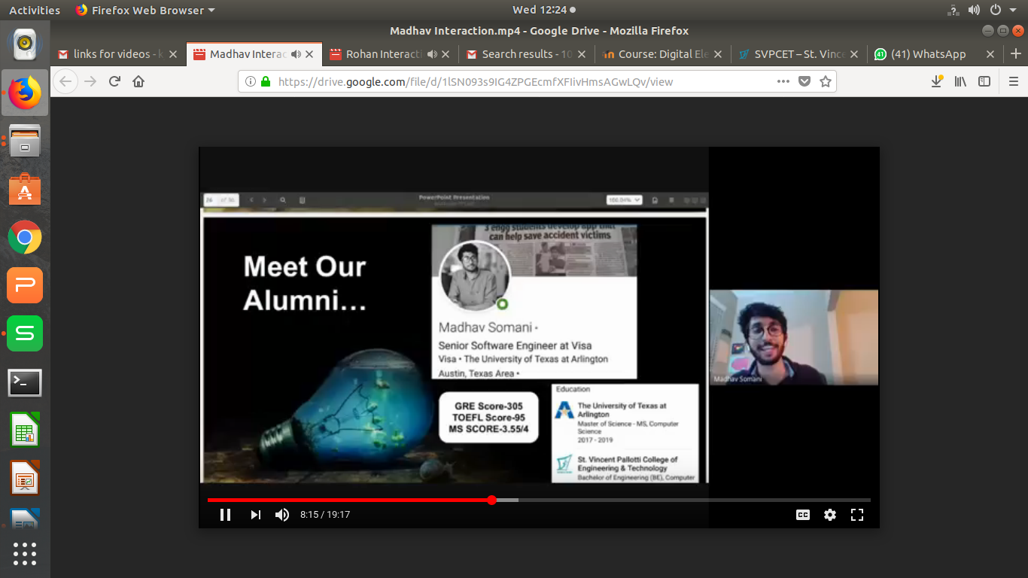The width and height of the screenshot is (1028, 578).
Task: Bookmark this page with the star
Action: click(826, 81)
